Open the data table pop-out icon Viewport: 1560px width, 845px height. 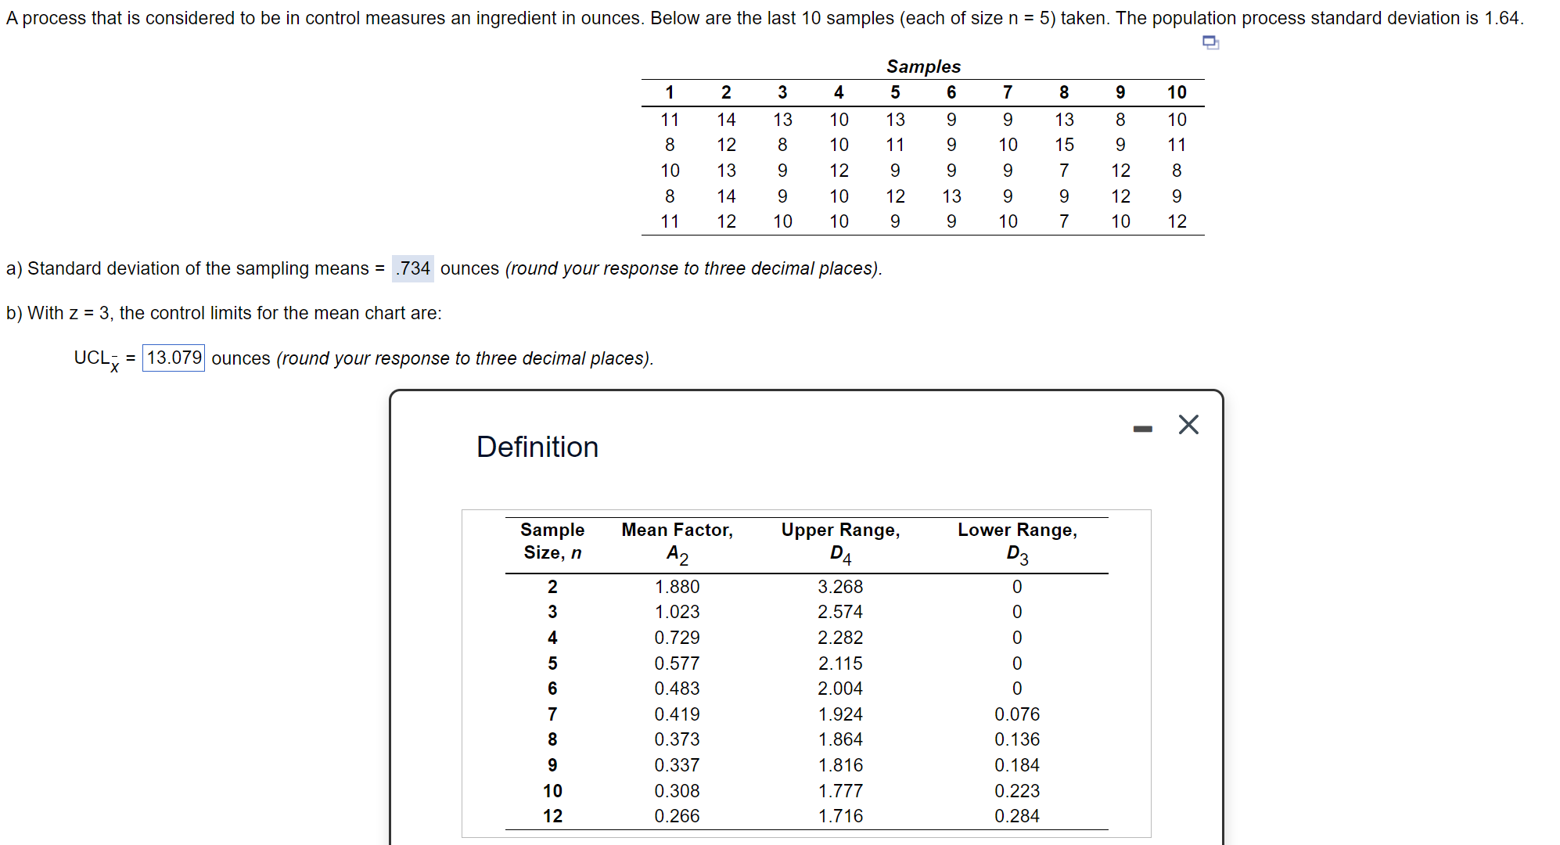point(1210,42)
